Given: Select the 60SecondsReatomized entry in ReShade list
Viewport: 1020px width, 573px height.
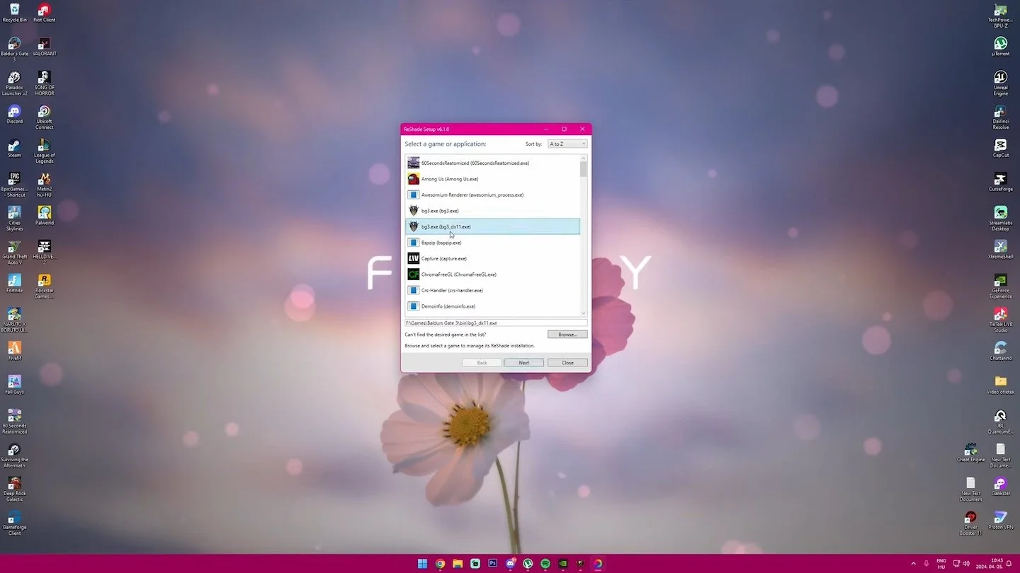Looking at the screenshot, I should click(x=492, y=163).
